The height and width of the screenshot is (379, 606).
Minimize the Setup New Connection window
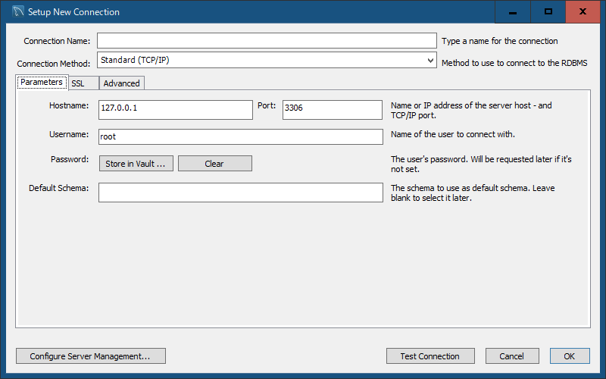click(513, 11)
